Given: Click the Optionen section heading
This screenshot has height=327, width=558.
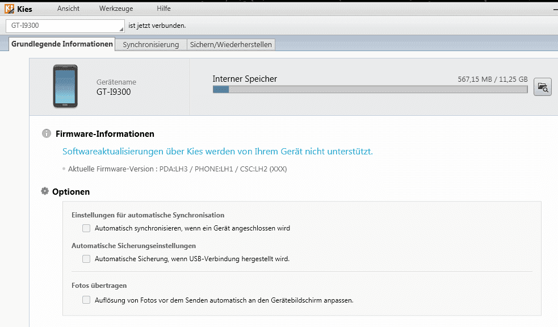Looking at the screenshot, I should [71, 192].
